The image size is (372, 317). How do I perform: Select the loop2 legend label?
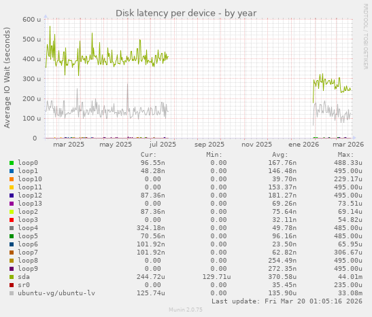pos(28,212)
